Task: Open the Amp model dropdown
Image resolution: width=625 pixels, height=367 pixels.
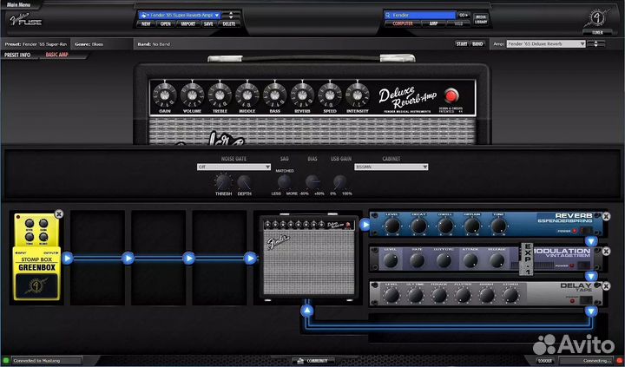Action: pos(546,44)
